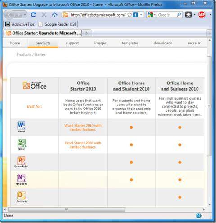Open Excel Starter 2010 with limited features link
Screen dimensions: 216x223
83,145
